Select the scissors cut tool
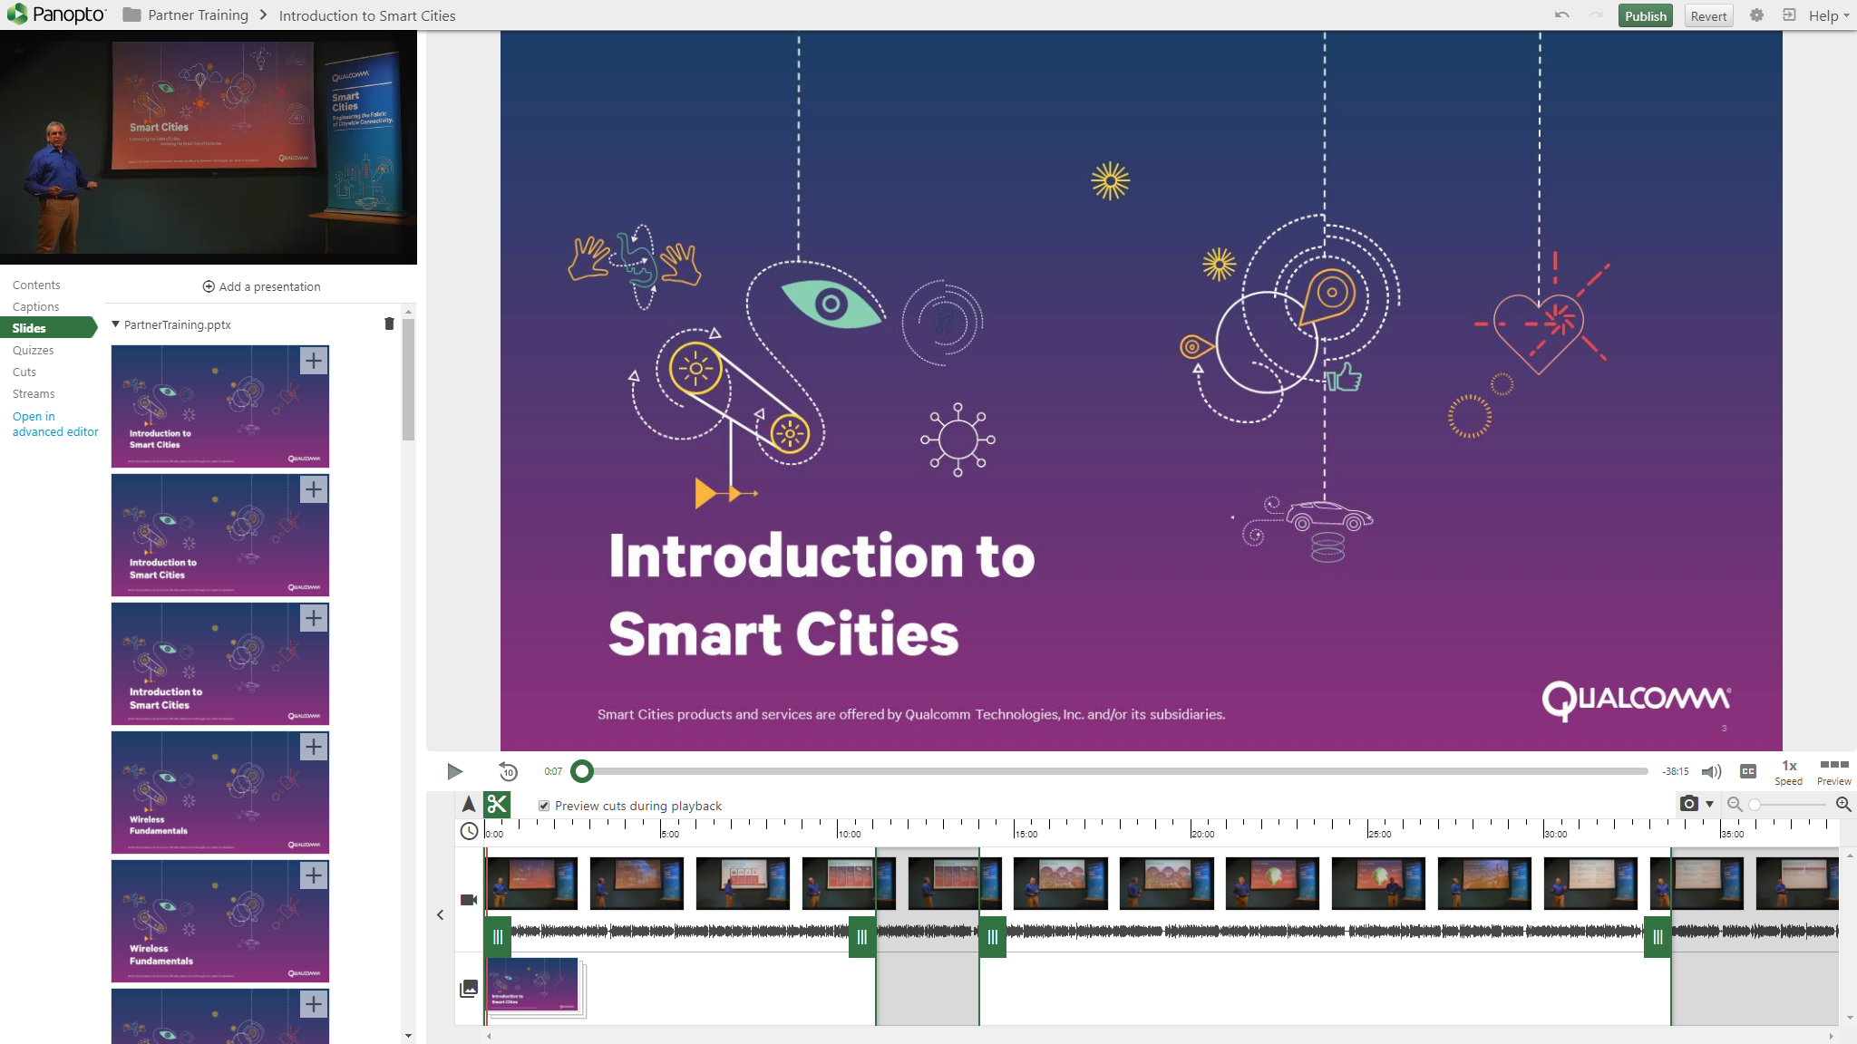 tap(497, 804)
